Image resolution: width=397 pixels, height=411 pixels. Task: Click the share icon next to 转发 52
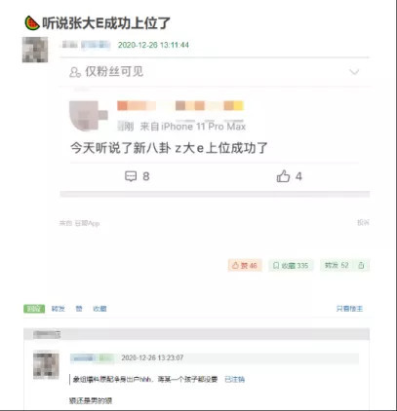[361, 265]
